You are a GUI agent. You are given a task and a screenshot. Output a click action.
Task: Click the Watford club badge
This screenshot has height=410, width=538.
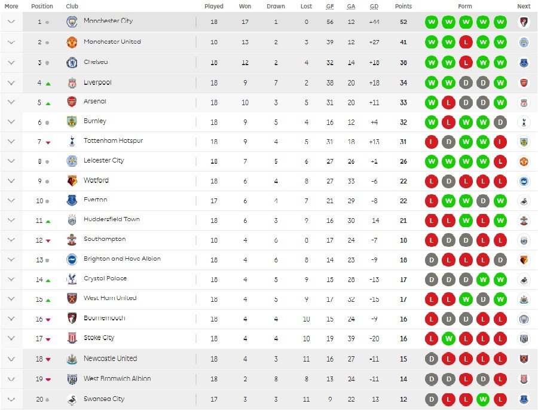[x=72, y=181]
